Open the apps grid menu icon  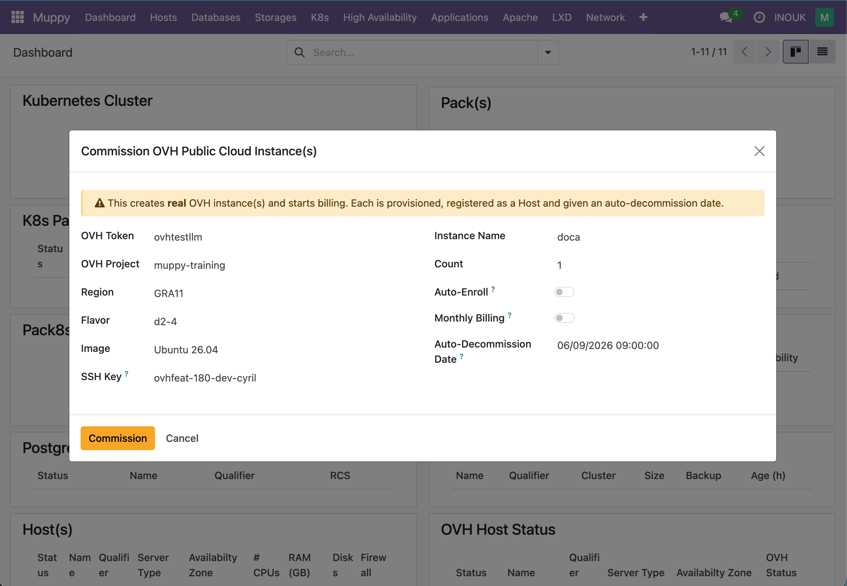click(17, 17)
